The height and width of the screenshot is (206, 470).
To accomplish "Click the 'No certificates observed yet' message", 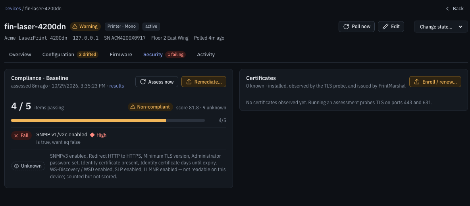I will tap(339, 103).
